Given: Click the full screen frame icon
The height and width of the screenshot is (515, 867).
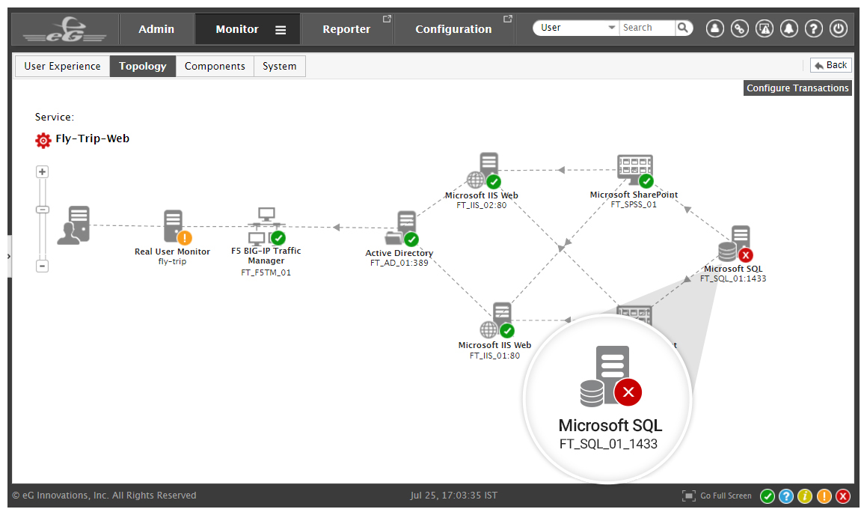Looking at the screenshot, I should coord(689,496).
